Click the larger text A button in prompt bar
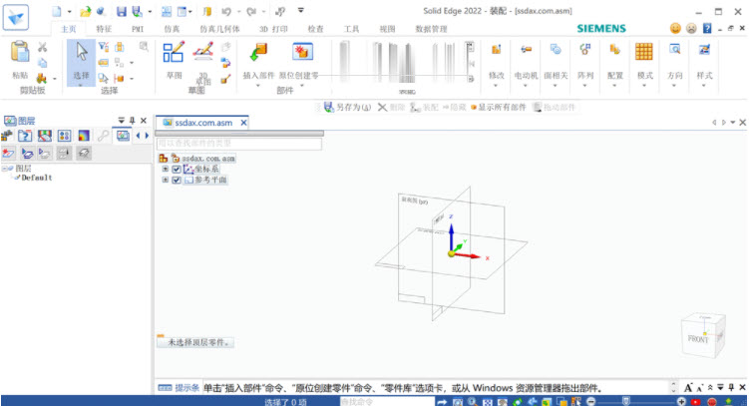 tap(688, 387)
